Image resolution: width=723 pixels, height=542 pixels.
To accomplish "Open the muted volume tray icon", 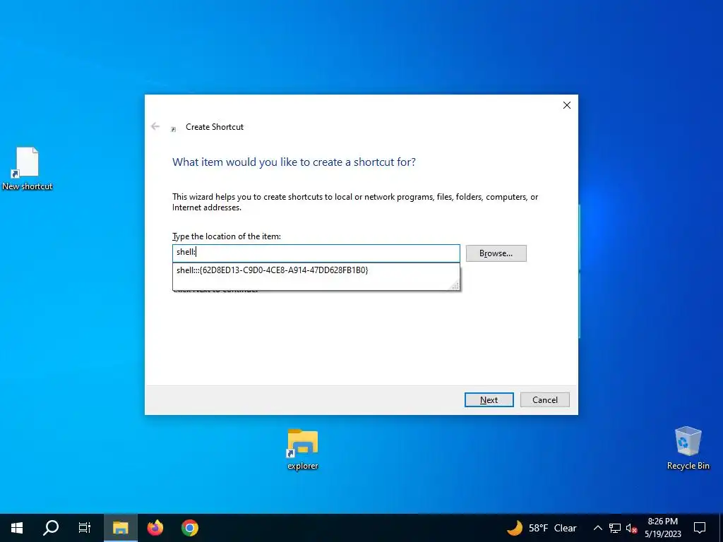I will point(632,528).
